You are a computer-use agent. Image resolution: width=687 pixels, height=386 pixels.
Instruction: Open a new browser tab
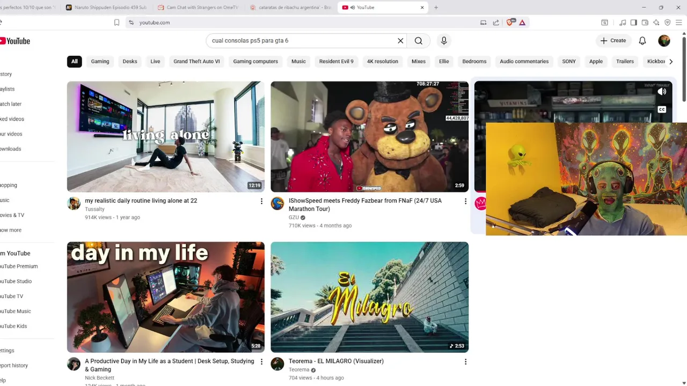click(436, 8)
